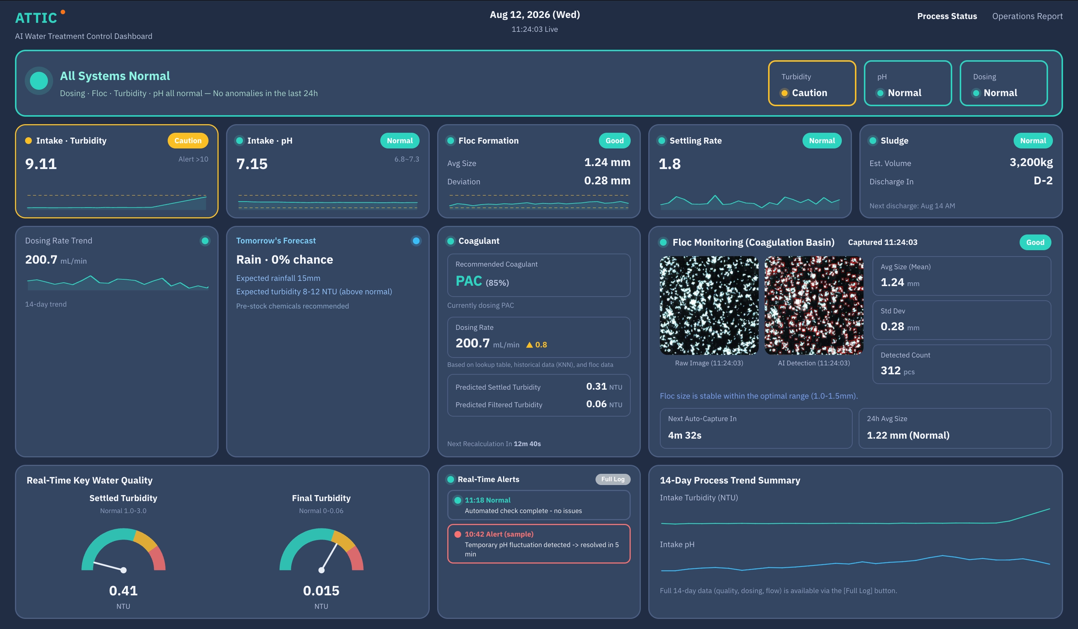This screenshot has width=1078, height=629.
Task: View the AI Detection floc thumbnail
Action: (x=814, y=306)
